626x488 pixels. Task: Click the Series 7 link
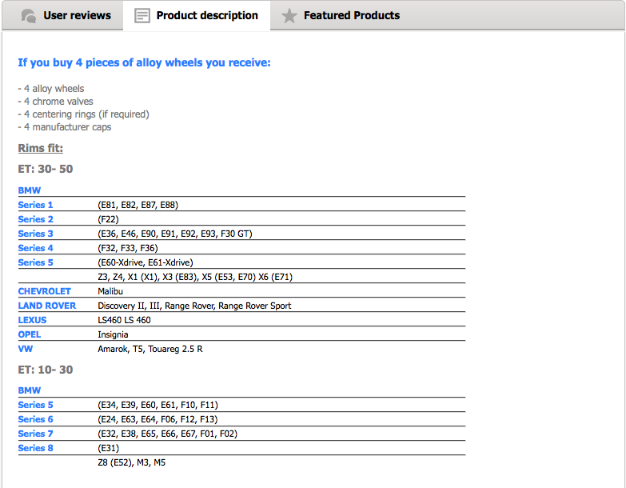coord(35,434)
